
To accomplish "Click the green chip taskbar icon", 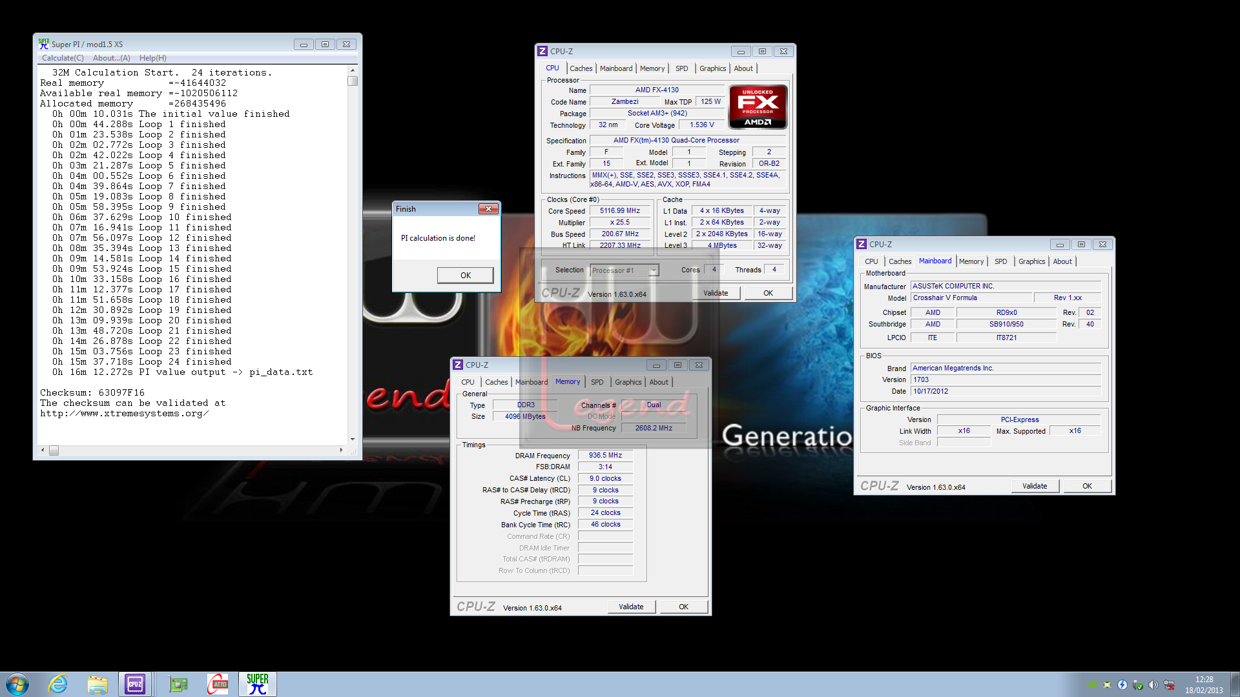I will click(x=178, y=684).
